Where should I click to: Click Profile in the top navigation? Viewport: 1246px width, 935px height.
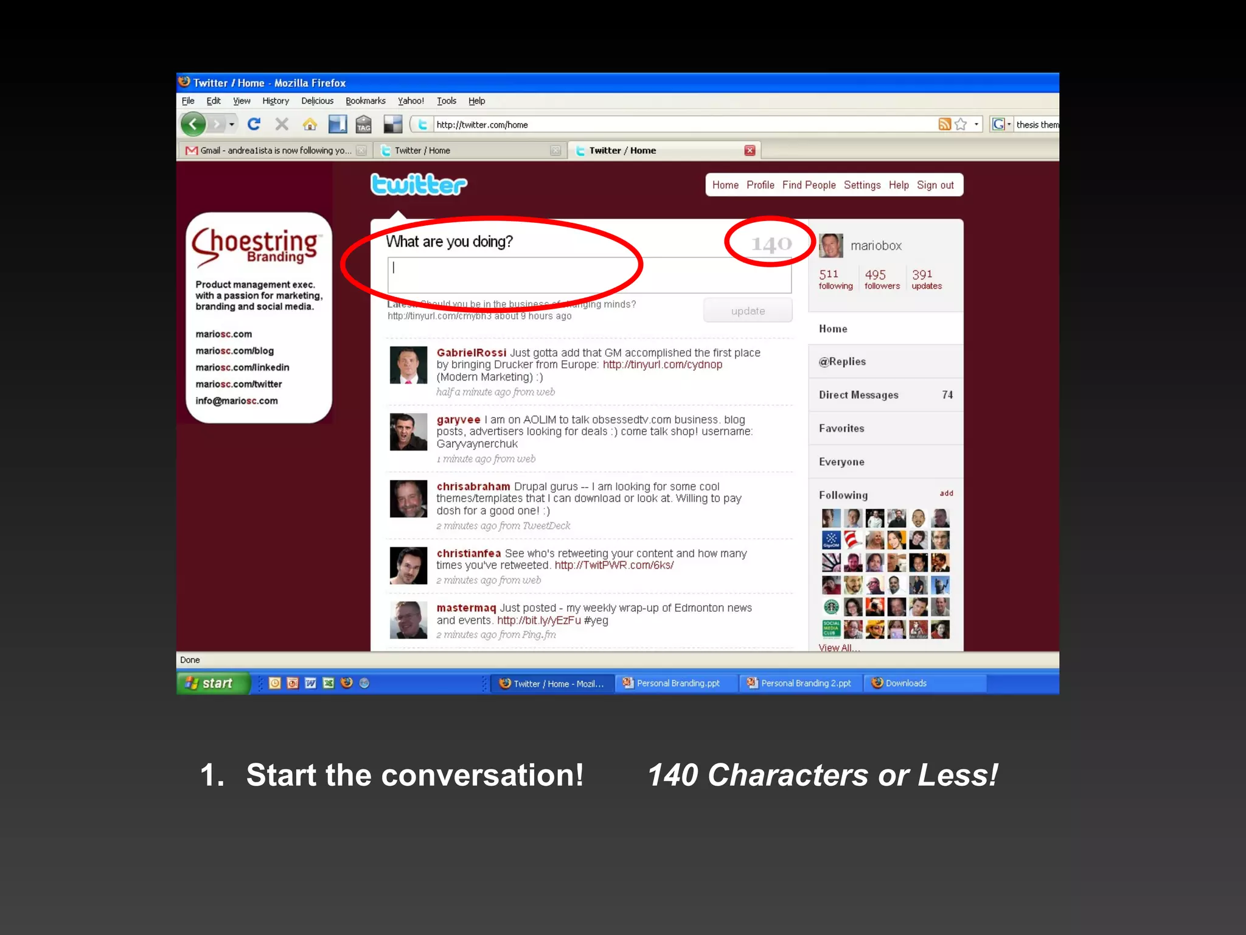pyautogui.click(x=760, y=185)
